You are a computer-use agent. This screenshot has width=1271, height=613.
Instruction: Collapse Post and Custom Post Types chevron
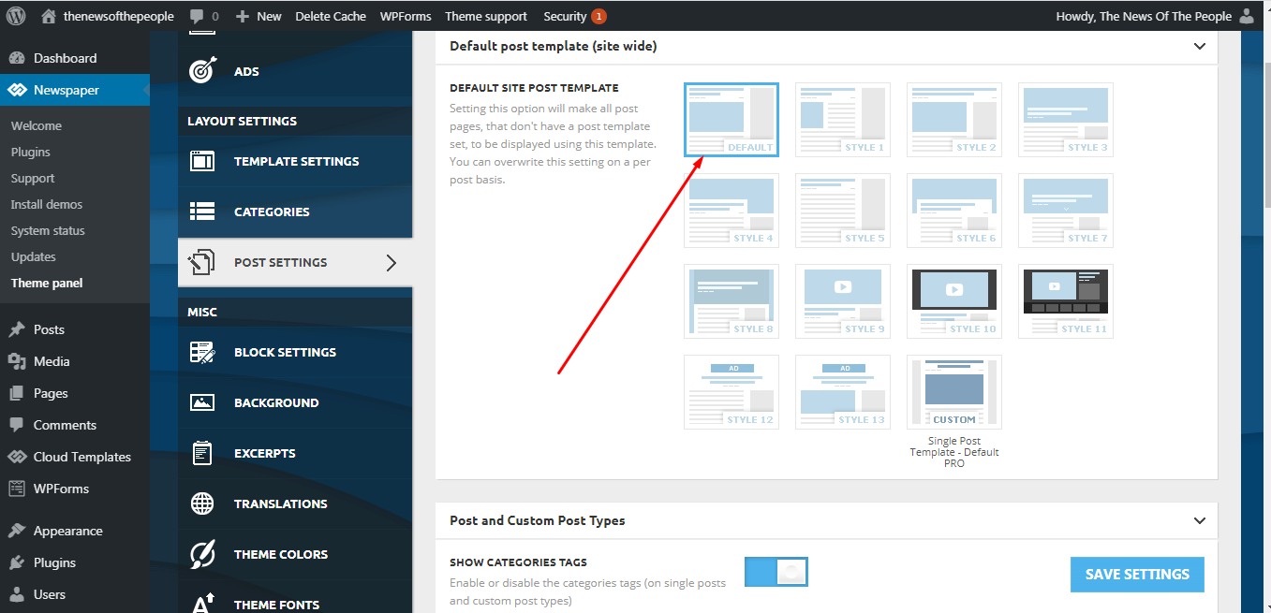tap(1200, 520)
